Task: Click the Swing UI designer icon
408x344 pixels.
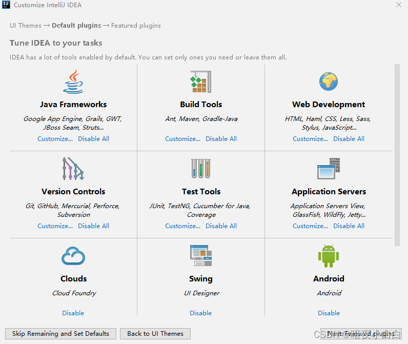Action: [x=201, y=255]
